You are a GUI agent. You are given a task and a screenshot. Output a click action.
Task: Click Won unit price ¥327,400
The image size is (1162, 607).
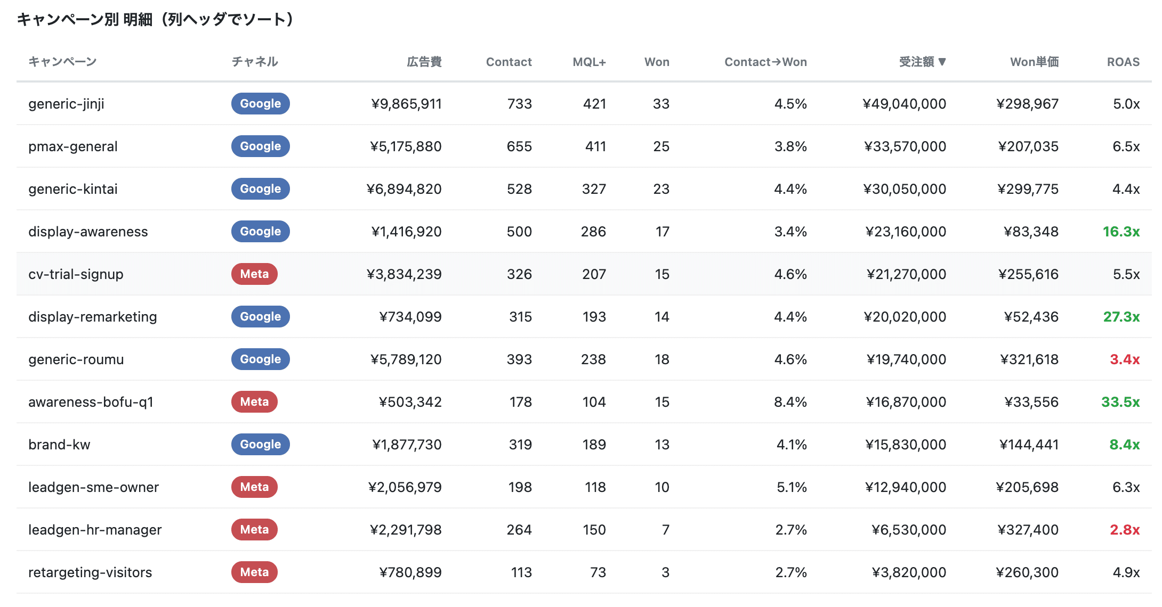tap(1028, 530)
